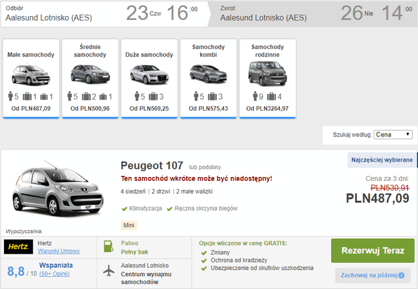
Task: Click the Rezerwuj Teraz button
Action: point(373,250)
